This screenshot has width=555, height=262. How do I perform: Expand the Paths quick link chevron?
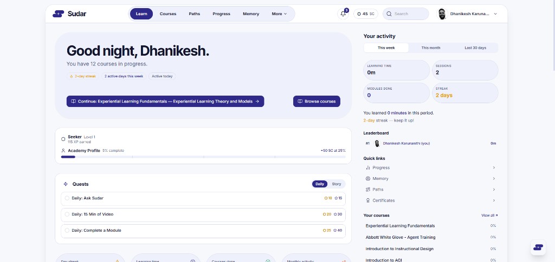pos(494,190)
